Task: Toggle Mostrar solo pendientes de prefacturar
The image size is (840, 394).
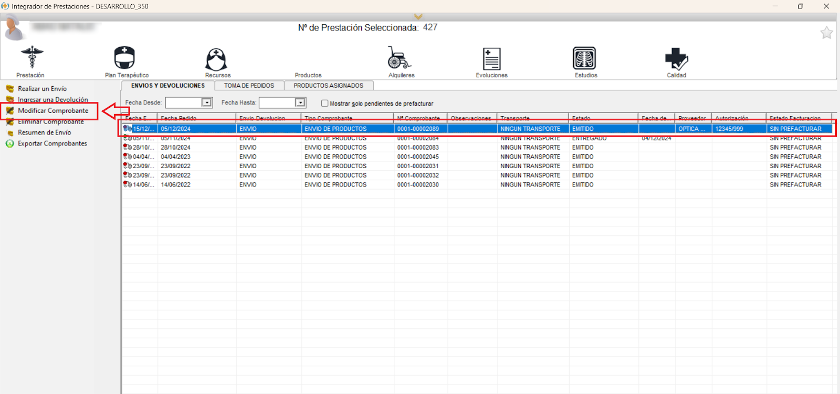Action: pos(324,103)
